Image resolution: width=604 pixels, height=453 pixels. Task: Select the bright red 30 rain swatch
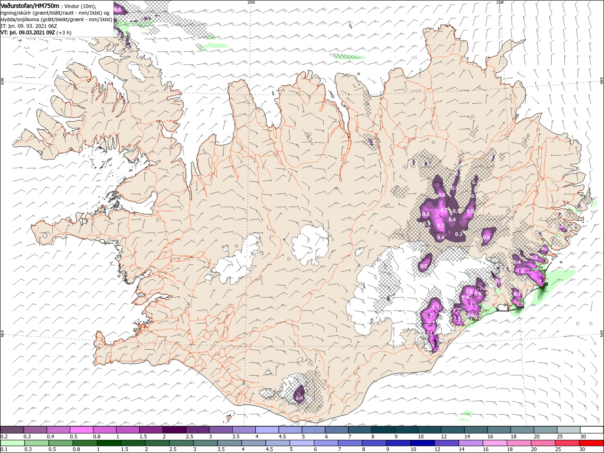coord(591,443)
